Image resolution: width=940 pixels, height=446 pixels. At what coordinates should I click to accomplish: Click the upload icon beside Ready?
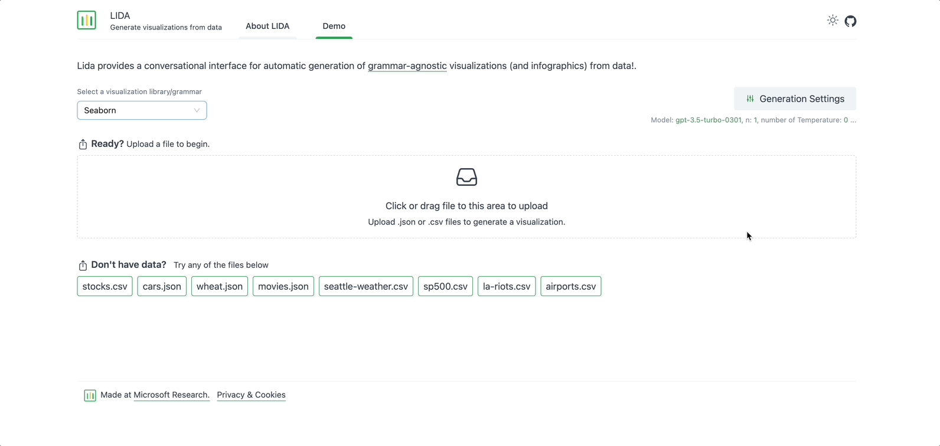pyautogui.click(x=83, y=145)
